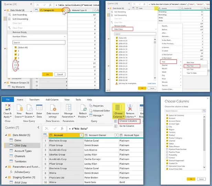
Task: Open the Date Filters submenu
Action: pos(123,29)
